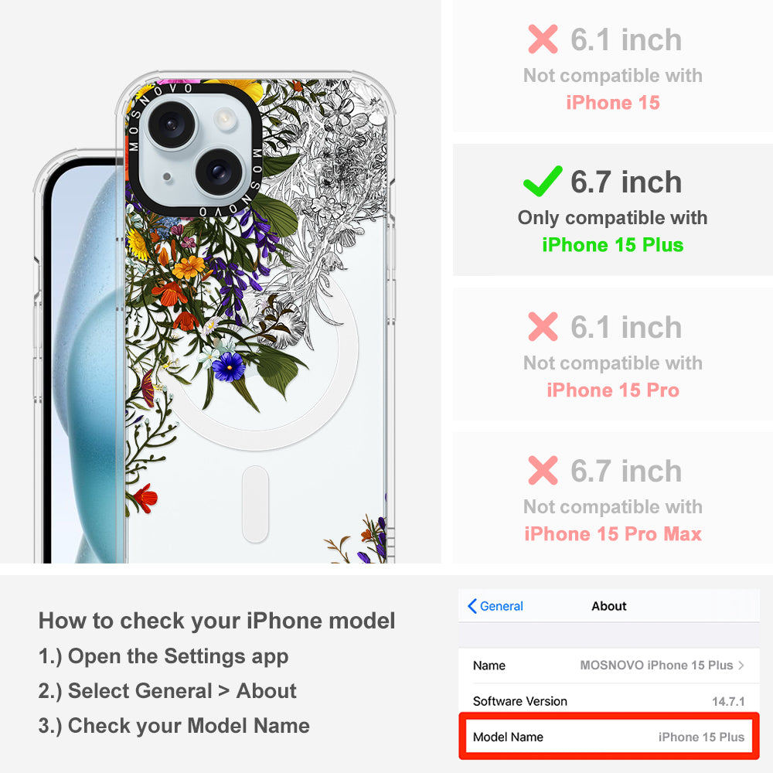Screen dimensions: 773x773
Task: Open the Software Version 14.7.1 row
Action: coord(609,700)
